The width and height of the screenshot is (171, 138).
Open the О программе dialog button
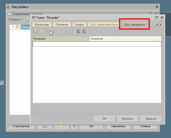[x=22, y=126]
